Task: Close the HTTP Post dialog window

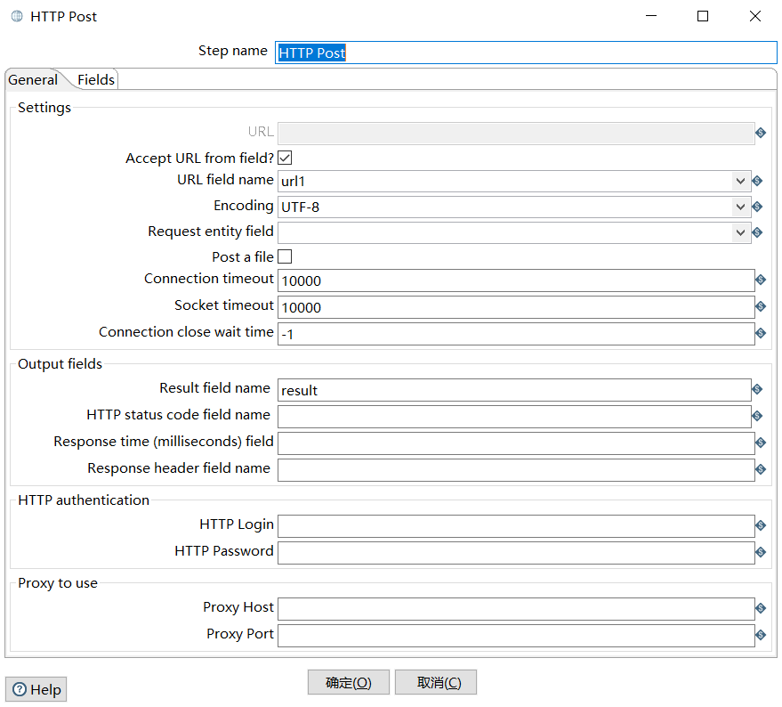Action: point(755,16)
